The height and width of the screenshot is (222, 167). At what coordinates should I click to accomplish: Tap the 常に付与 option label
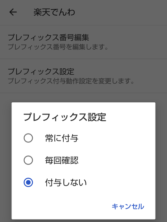(62, 138)
